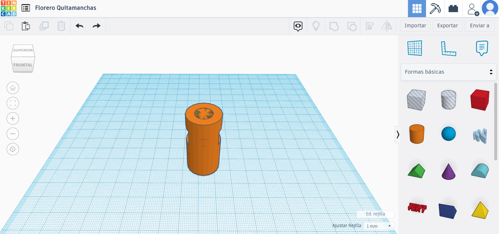Select the orange Cylinder shape
The width and height of the screenshot is (499, 234).
tap(416, 134)
